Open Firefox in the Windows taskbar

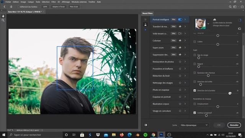coord(122,135)
